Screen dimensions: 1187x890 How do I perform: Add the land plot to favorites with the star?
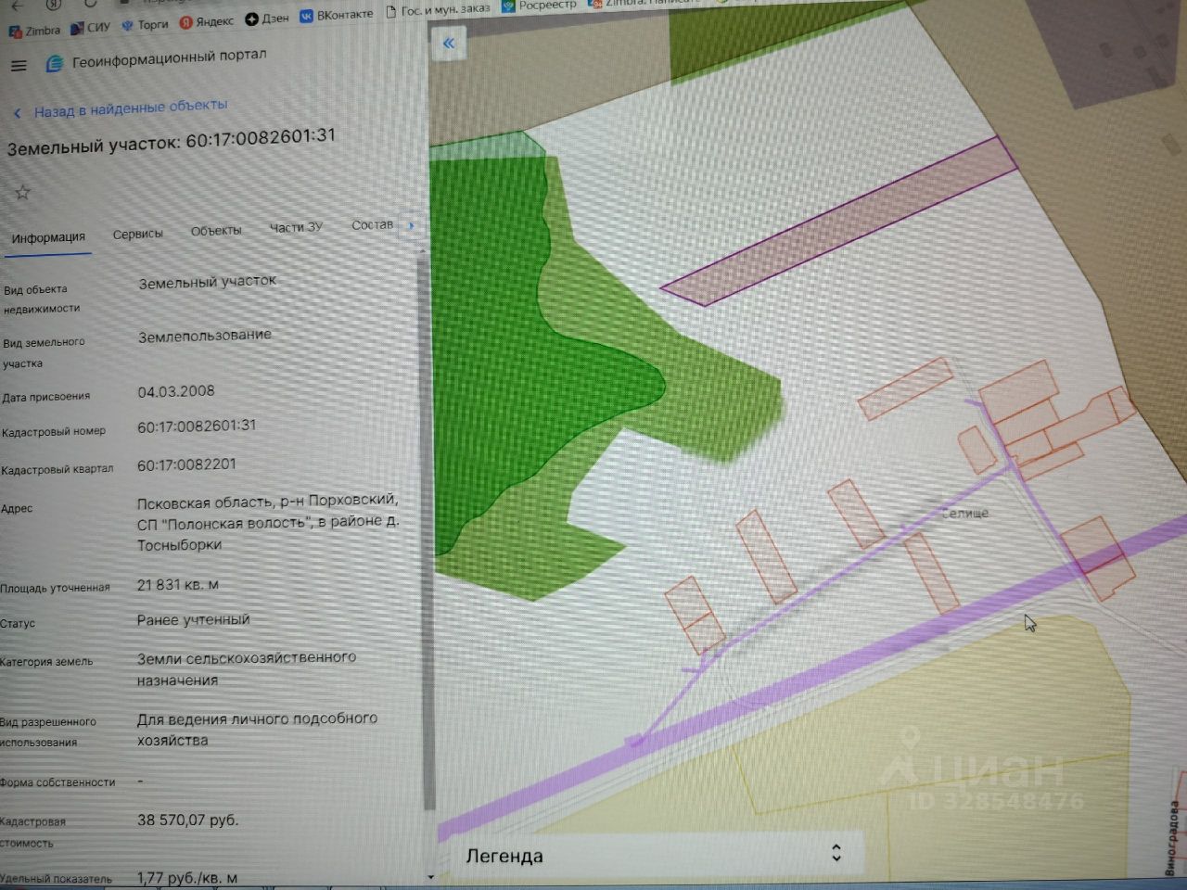point(22,193)
